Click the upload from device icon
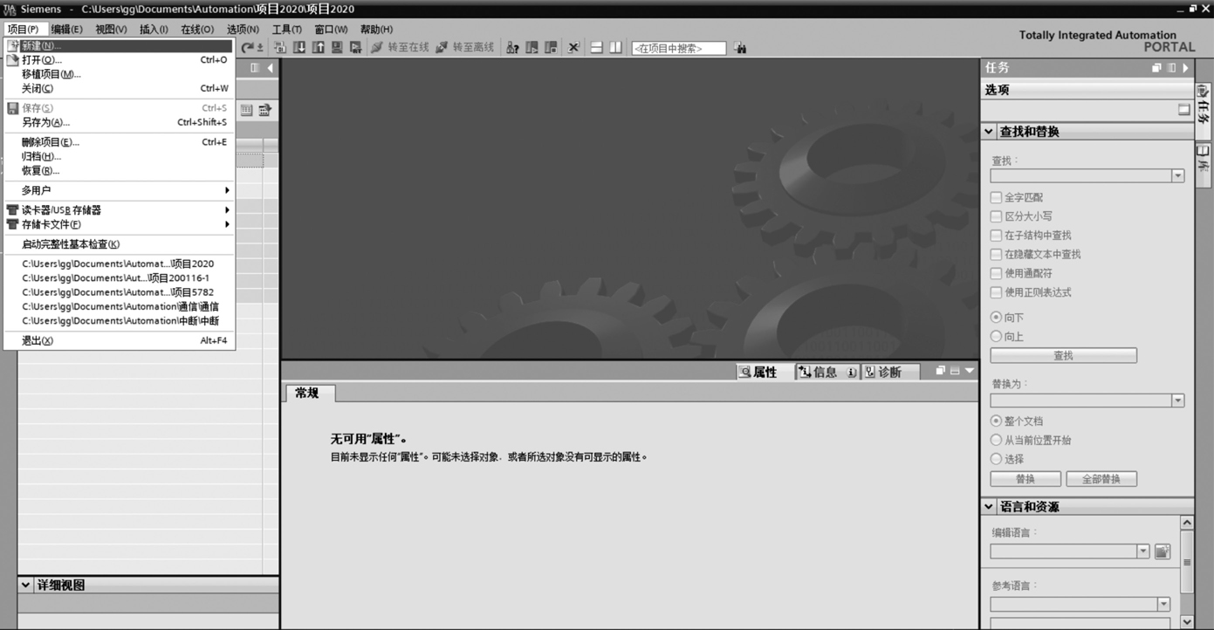 (x=318, y=47)
